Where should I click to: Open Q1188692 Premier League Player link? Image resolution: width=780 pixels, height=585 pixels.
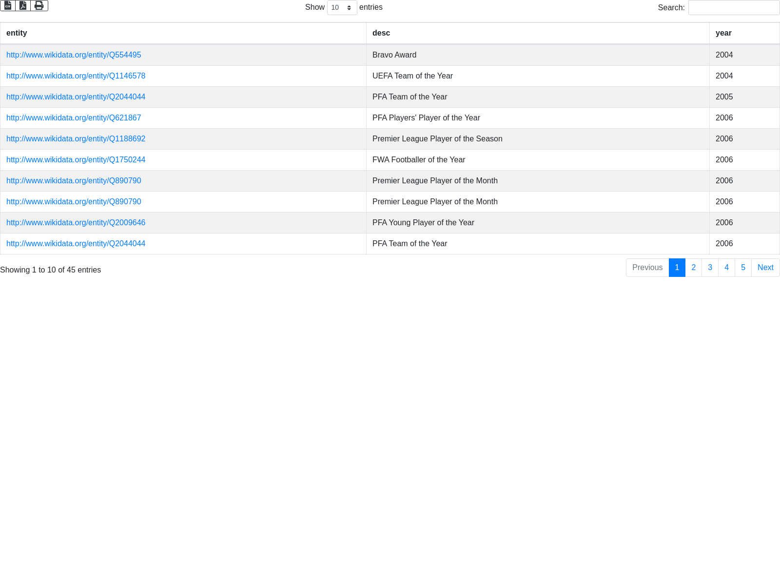pos(76,139)
